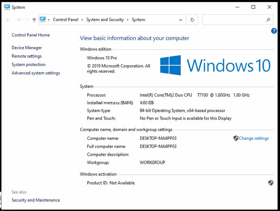The height and width of the screenshot is (211, 280).
Task: Refresh the System page
Action: (x=192, y=20)
